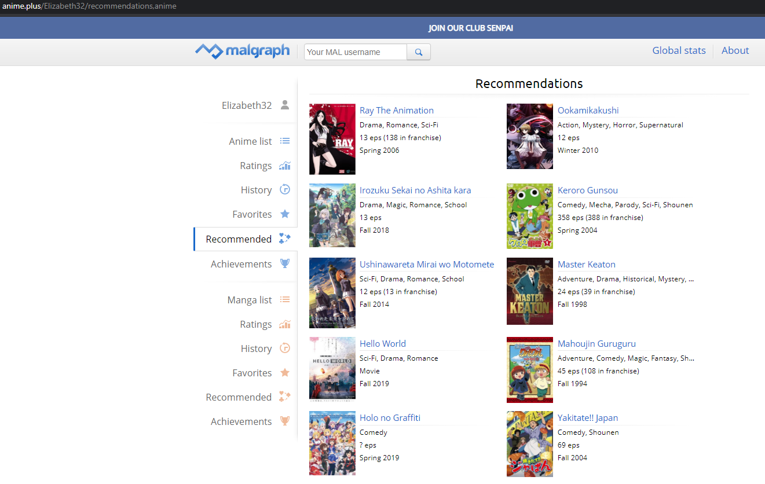Click the search magnifier button
Screen dimensions: 765x484
pos(419,52)
